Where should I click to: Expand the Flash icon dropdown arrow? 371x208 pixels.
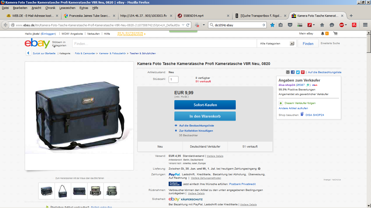pos(314,25)
